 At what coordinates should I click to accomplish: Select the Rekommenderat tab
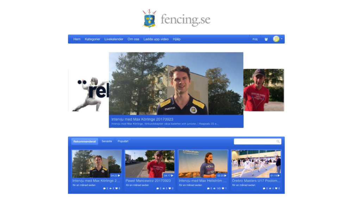pos(84,141)
